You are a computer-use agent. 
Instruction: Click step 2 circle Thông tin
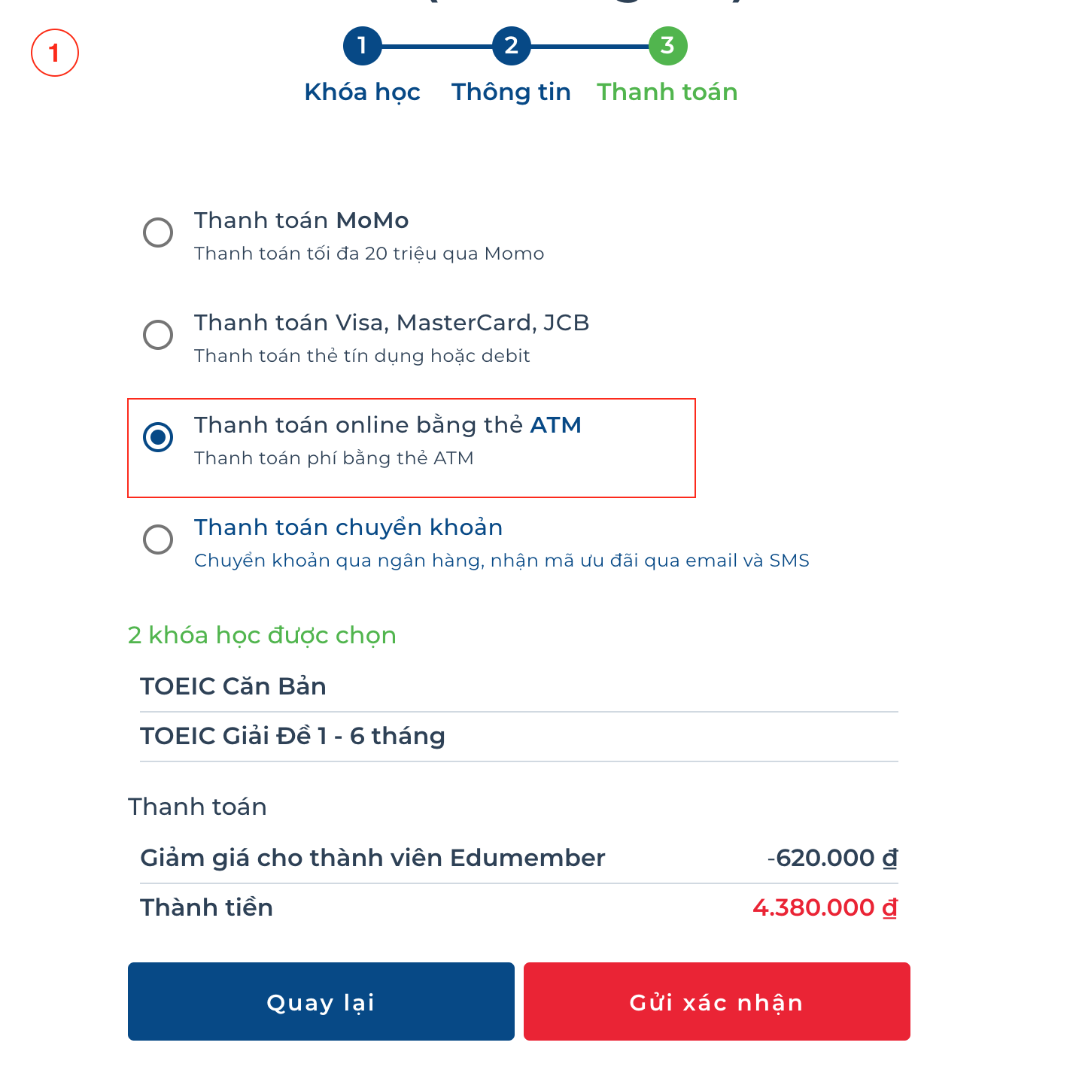(511, 46)
